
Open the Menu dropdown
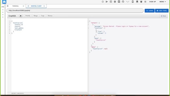(163, 2)
